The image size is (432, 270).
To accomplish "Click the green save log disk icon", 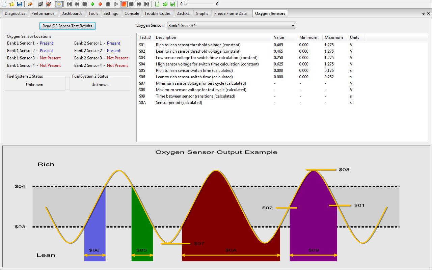I will pos(173,4).
